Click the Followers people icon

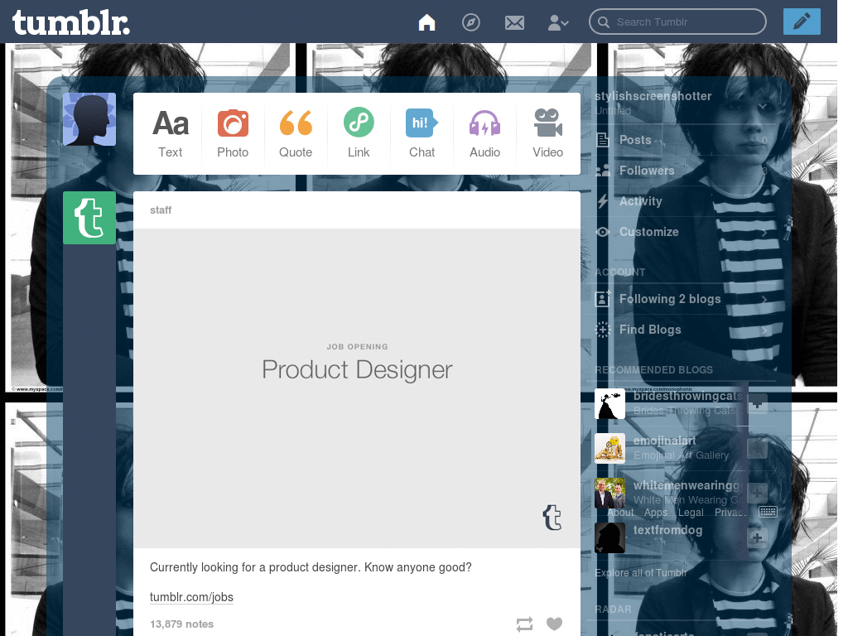coord(603,171)
